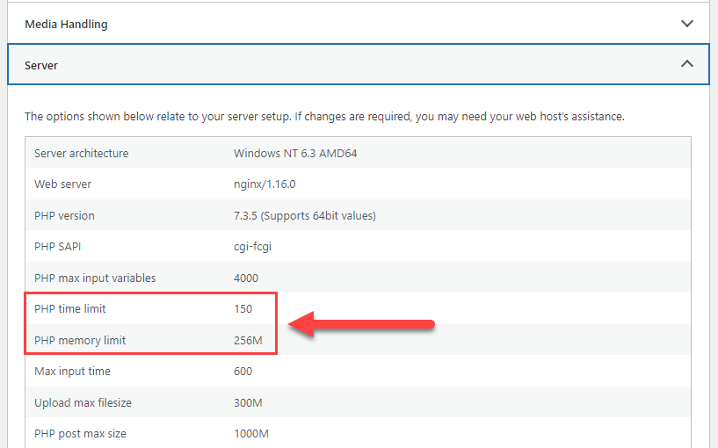Select the PHP memory limit label

point(80,341)
